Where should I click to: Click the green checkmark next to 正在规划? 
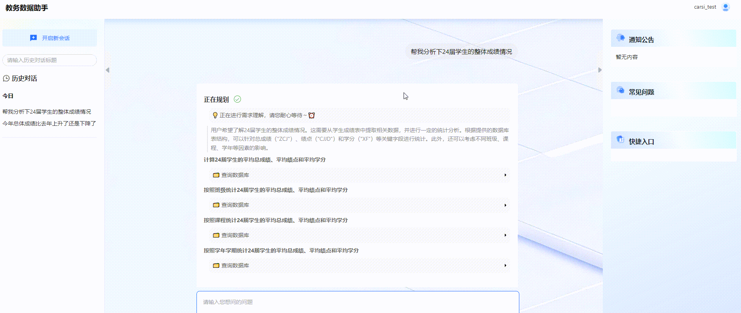pos(237,99)
